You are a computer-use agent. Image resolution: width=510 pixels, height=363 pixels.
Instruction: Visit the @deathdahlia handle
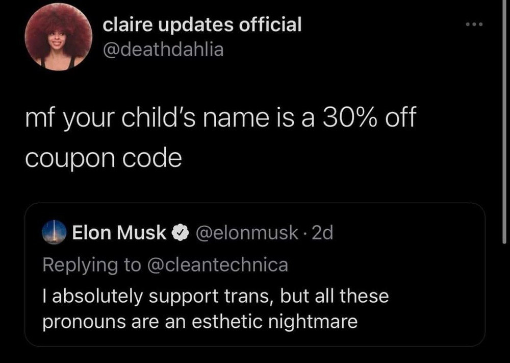click(163, 50)
